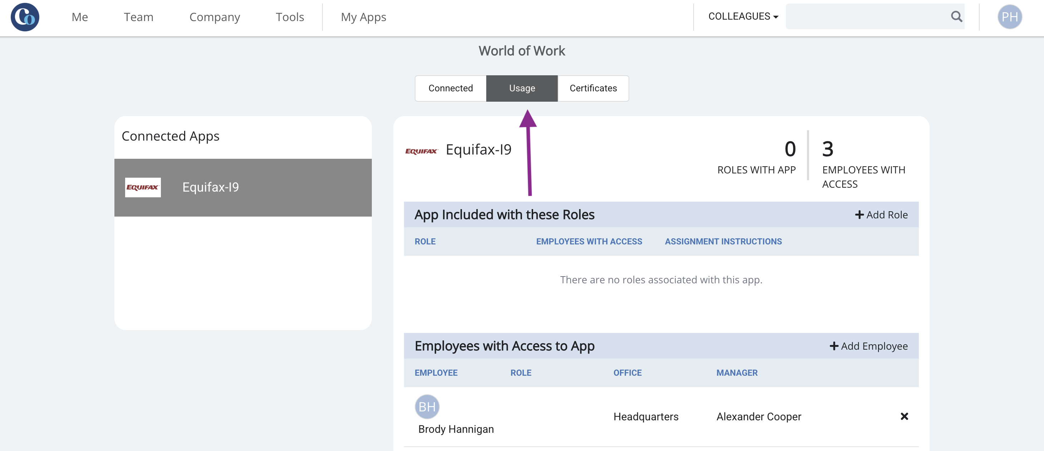Click the plus Add Role button
The image size is (1044, 451).
(881, 215)
